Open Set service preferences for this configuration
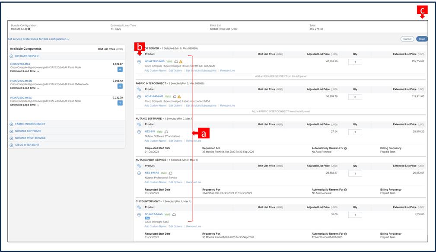Viewport: 436px width, 252px height. click(38, 39)
